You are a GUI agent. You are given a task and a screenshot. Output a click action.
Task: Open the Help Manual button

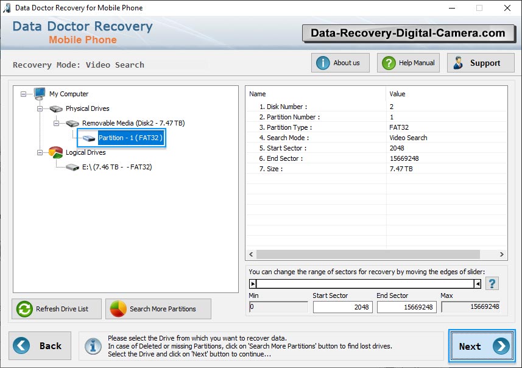408,63
